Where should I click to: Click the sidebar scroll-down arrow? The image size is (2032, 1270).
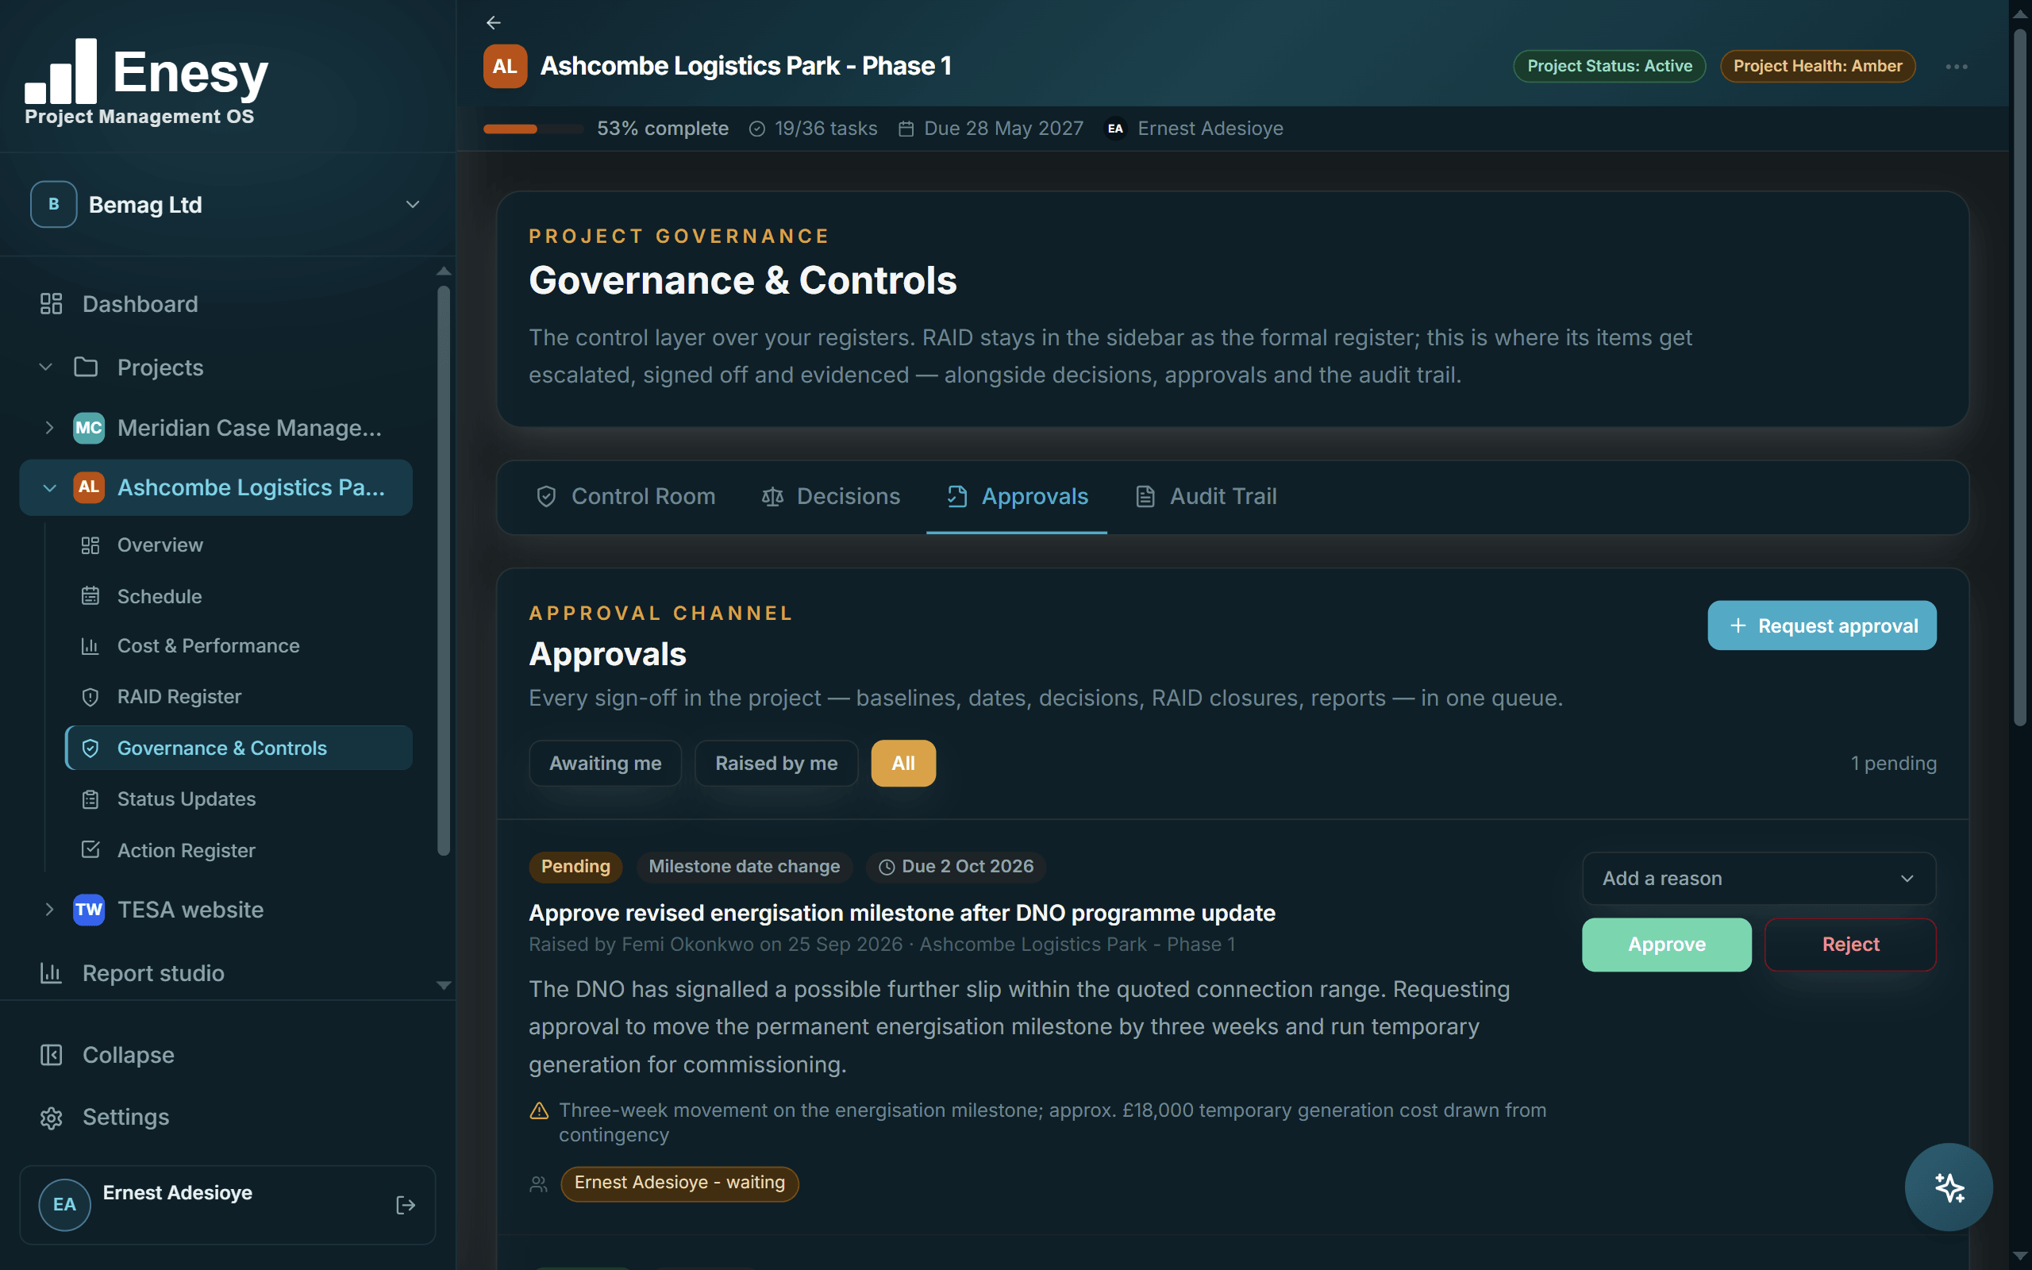coord(444,985)
